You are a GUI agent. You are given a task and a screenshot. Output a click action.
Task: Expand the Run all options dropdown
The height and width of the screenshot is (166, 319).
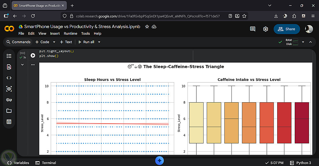pos(99,42)
